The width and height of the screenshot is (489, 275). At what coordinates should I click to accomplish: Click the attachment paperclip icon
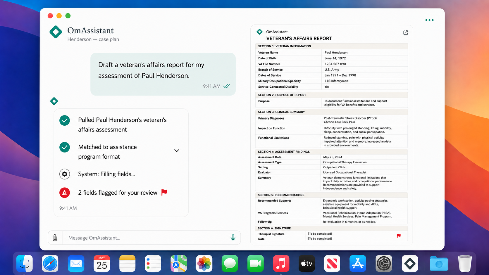tap(55, 238)
